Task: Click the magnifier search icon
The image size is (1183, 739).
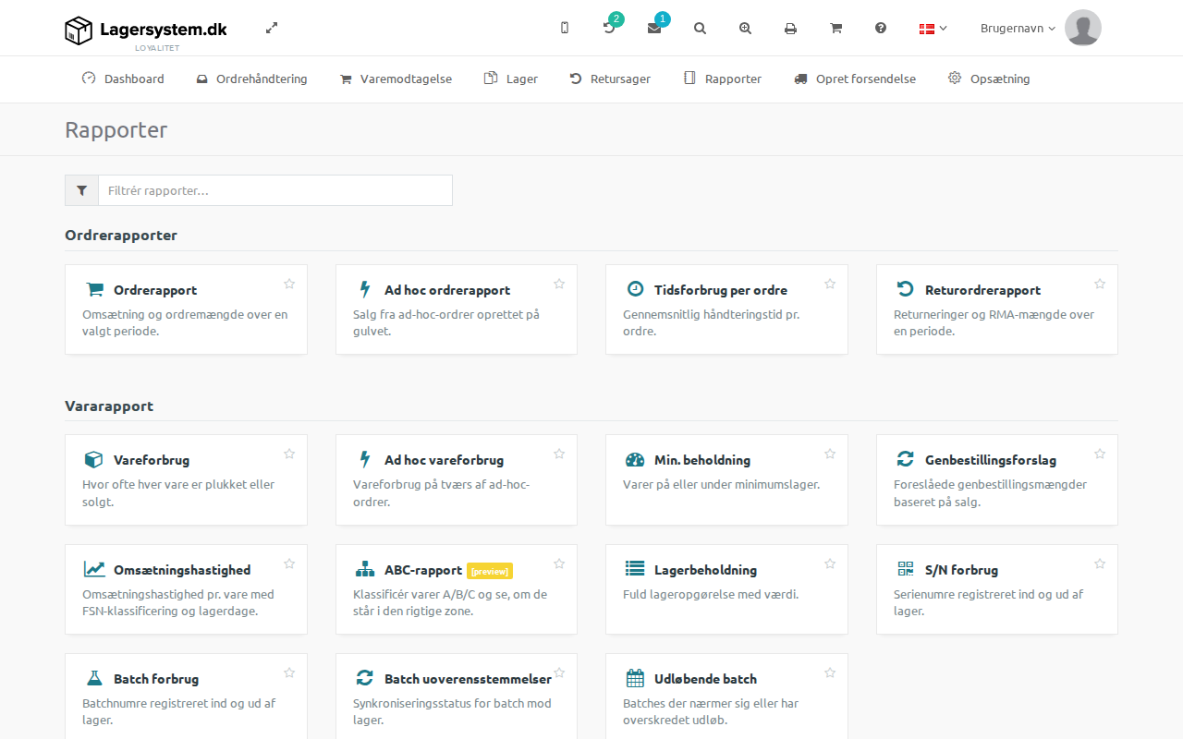Action: point(700,28)
